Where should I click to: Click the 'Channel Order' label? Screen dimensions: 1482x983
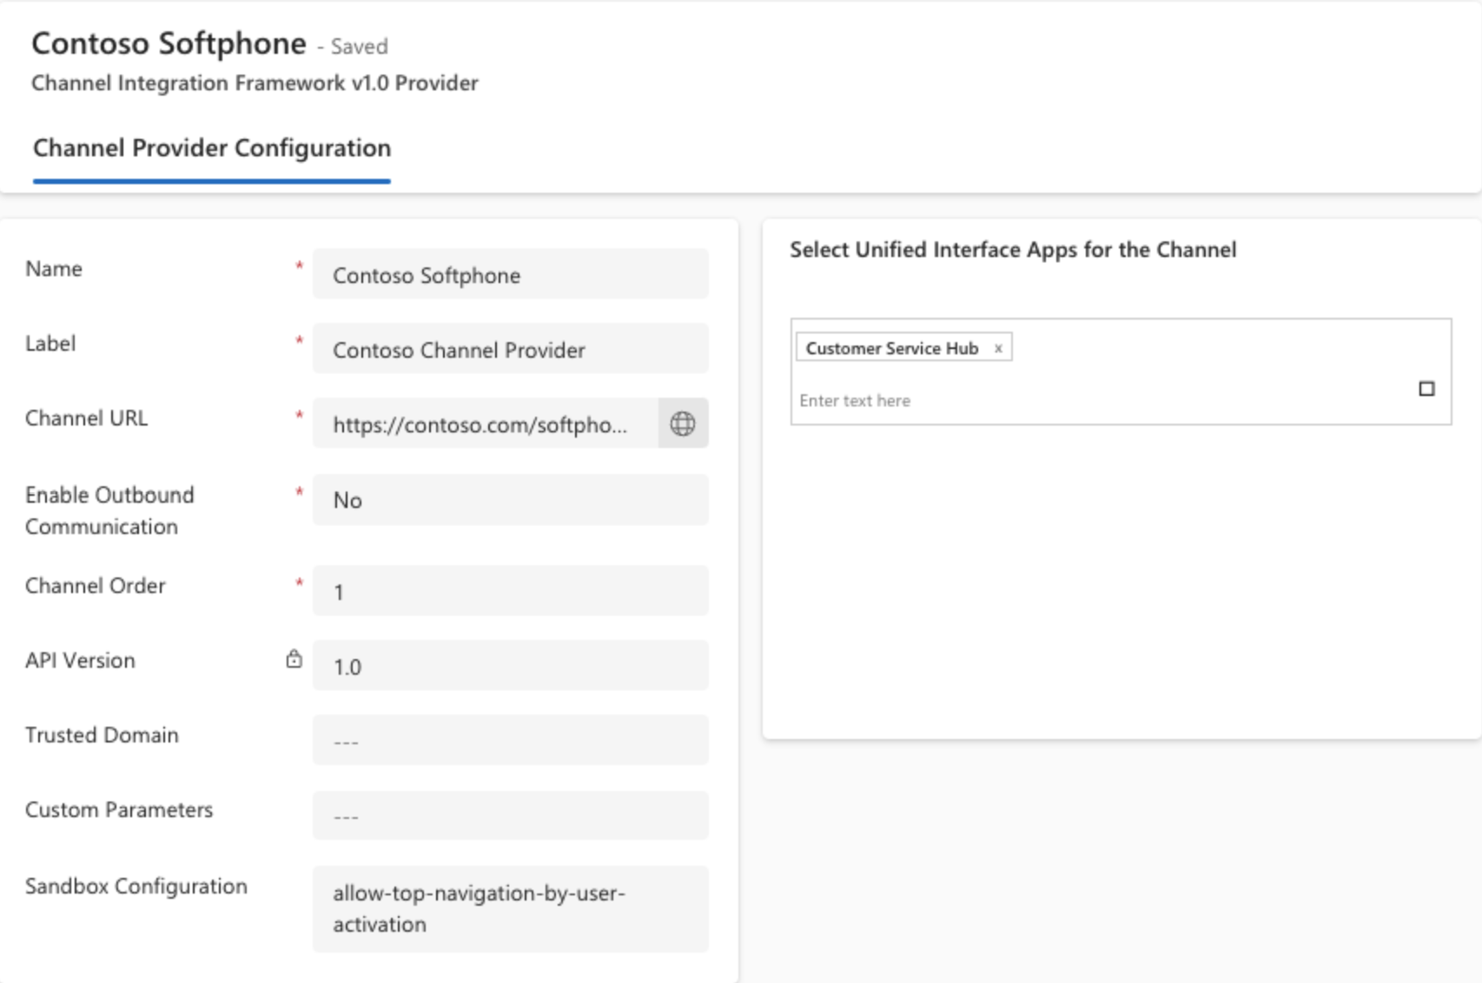coord(95,586)
